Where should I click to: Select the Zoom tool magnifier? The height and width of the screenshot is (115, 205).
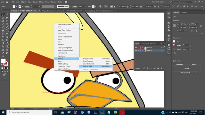(x=3, y=56)
